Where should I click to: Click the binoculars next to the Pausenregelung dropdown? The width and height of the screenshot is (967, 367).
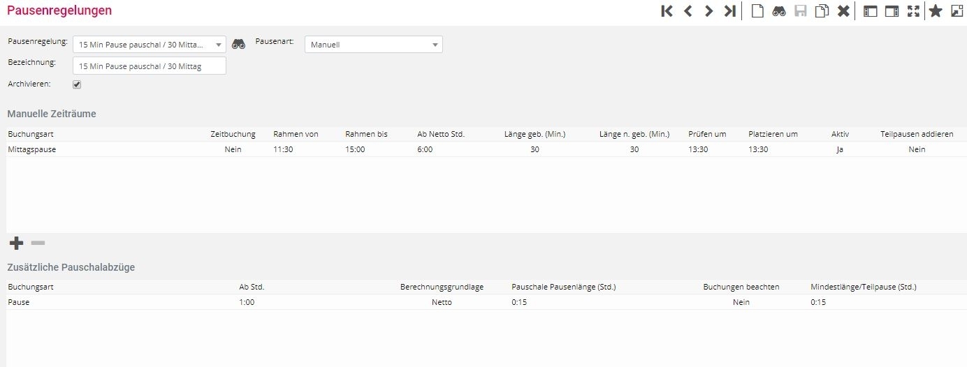(239, 44)
